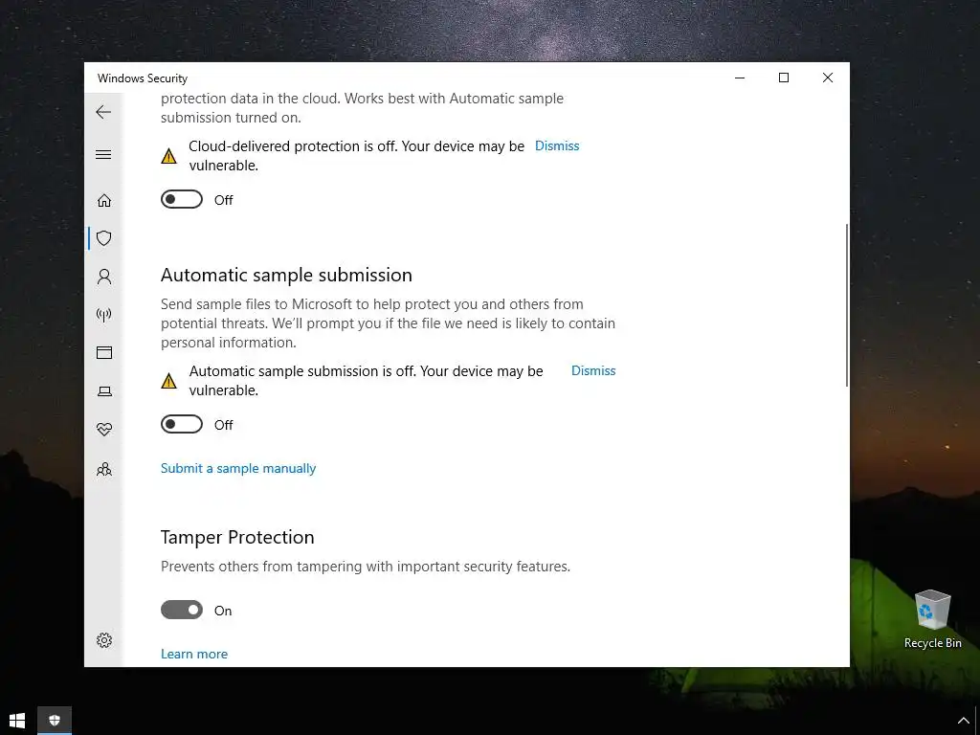Open the Home section icon
The image size is (980, 735).
[103, 200]
